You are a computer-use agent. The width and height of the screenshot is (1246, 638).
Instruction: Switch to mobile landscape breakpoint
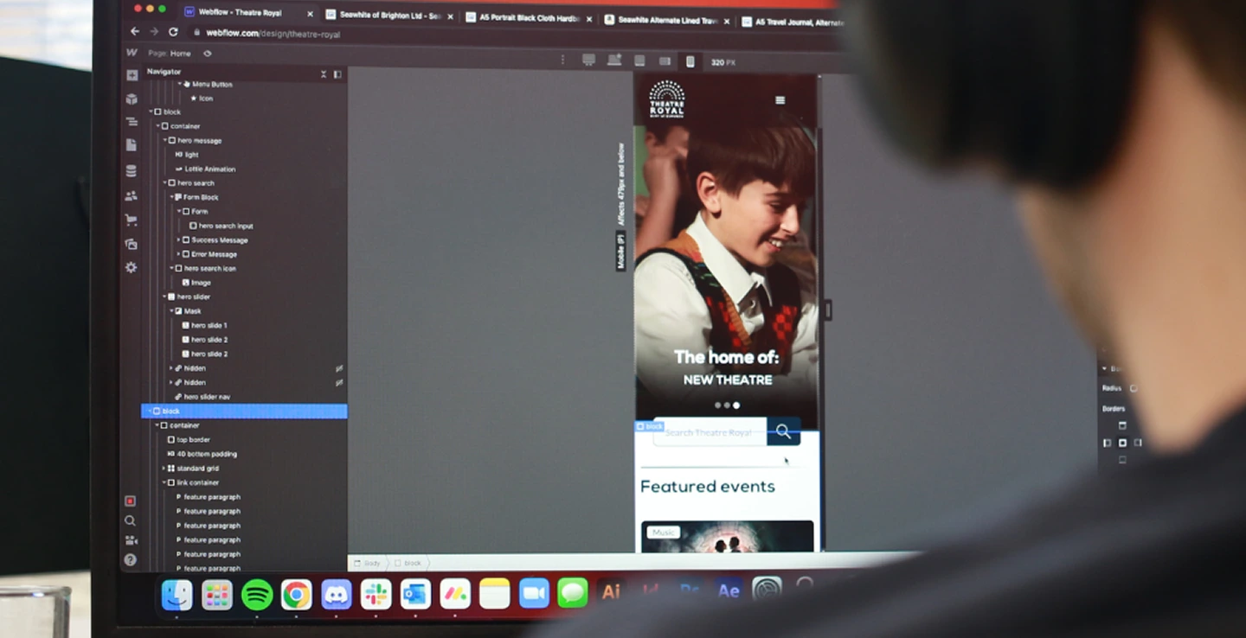pyautogui.click(x=665, y=61)
